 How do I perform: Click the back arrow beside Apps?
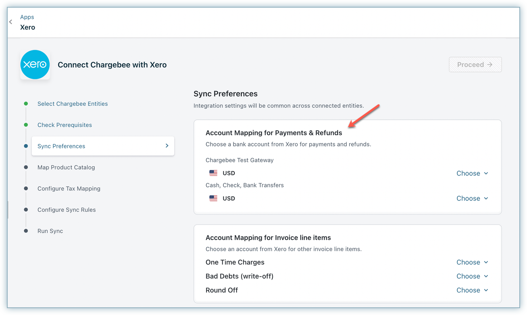pyautogui.click(x=11, y=22)
